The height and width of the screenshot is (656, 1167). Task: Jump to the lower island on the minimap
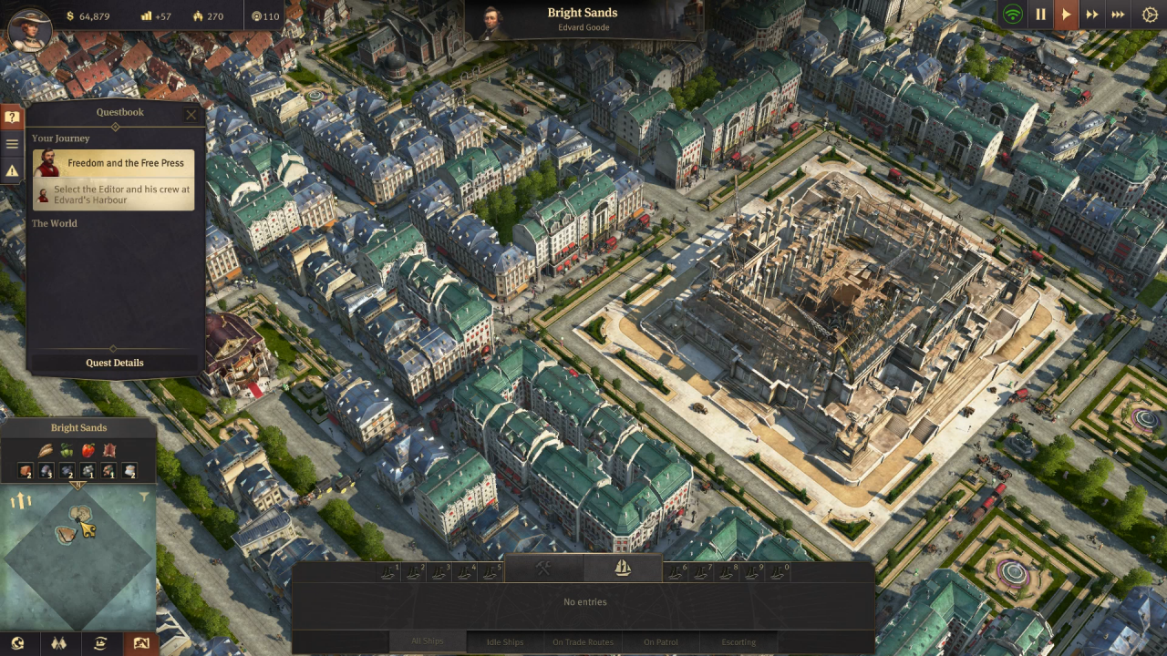(65, 535)
